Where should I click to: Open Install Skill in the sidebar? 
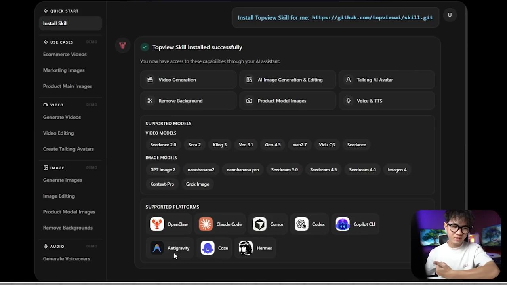[71, 23]
